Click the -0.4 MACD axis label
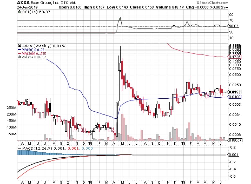 point(232,169)
